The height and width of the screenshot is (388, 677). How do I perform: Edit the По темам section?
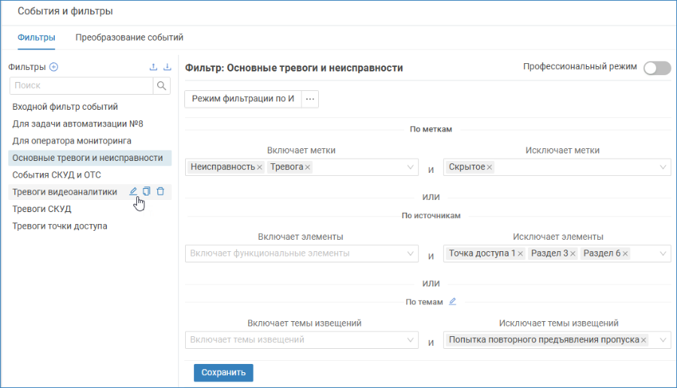(453, 302)
